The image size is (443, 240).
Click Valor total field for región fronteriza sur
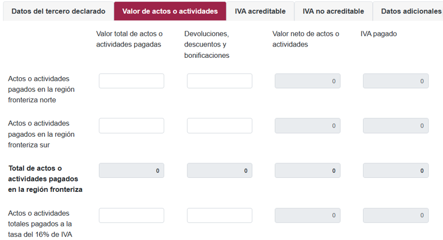click(131, 126)
